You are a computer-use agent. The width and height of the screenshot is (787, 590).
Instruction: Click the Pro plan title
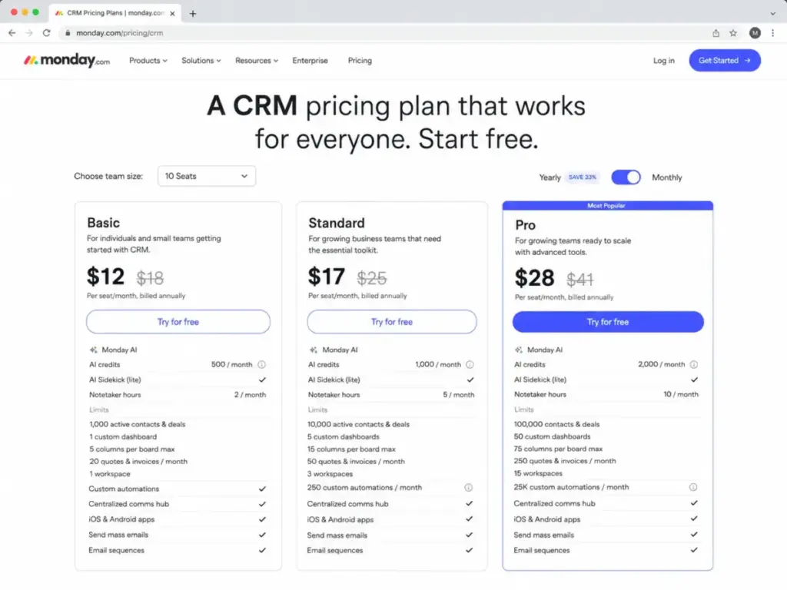coord(525,225)
